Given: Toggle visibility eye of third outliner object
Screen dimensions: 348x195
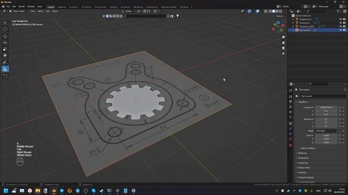Looking at the screenshot, I should pyautogui.click(x=340, y=27).
